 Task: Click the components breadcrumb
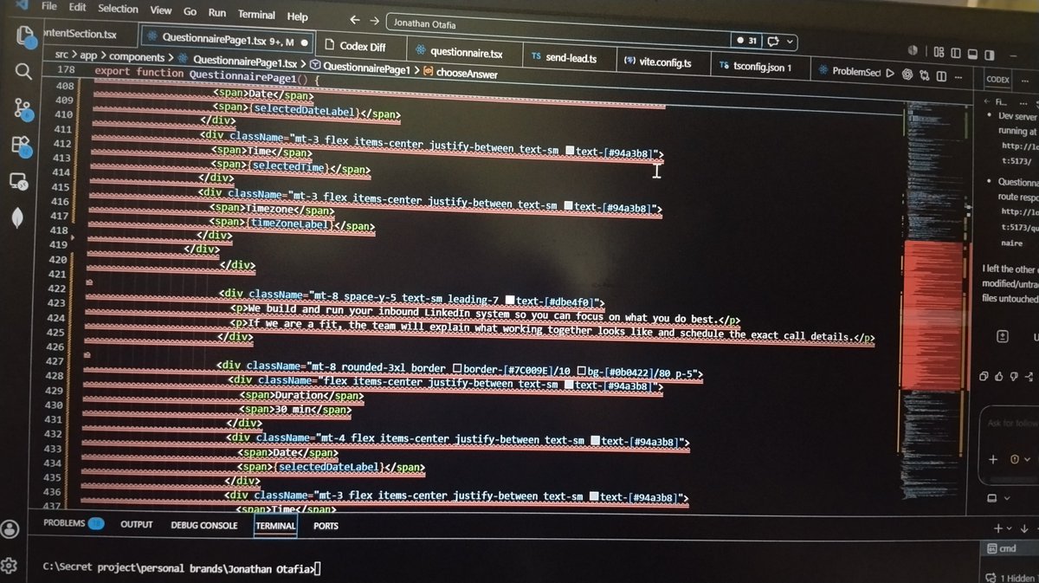pos(139,59)
